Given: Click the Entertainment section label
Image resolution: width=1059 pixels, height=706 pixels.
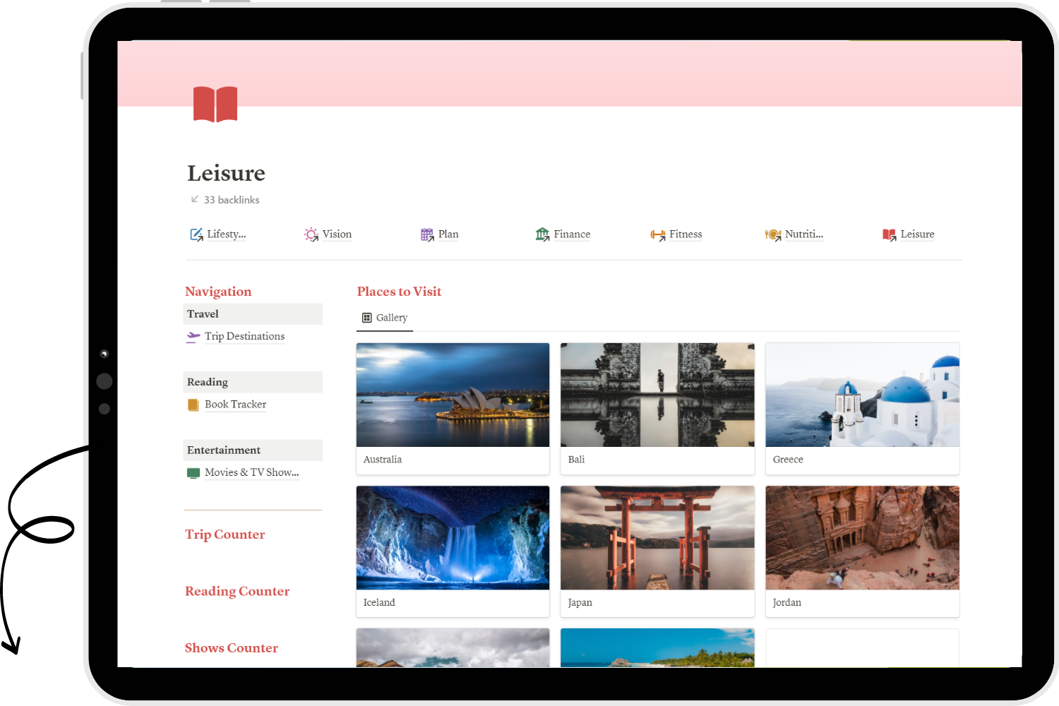Looking at the screenshot, I should (x=224, y=450).
